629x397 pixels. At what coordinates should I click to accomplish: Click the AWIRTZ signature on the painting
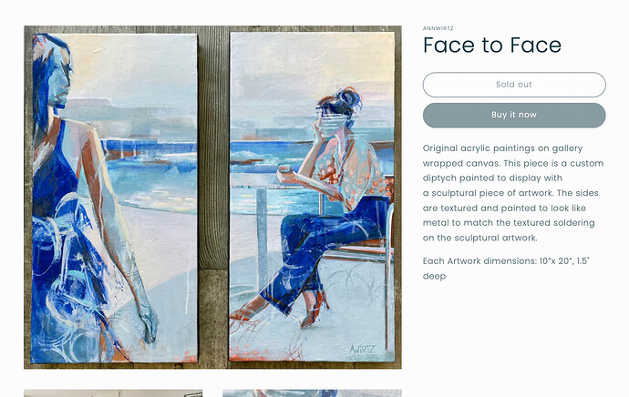(x=362, y=350)
